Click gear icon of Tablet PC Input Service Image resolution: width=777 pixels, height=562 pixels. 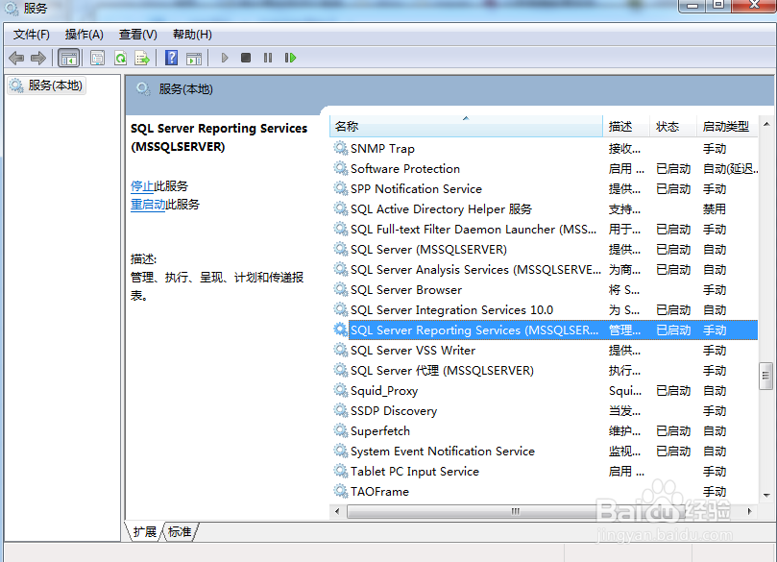click(x=340, y=471)
